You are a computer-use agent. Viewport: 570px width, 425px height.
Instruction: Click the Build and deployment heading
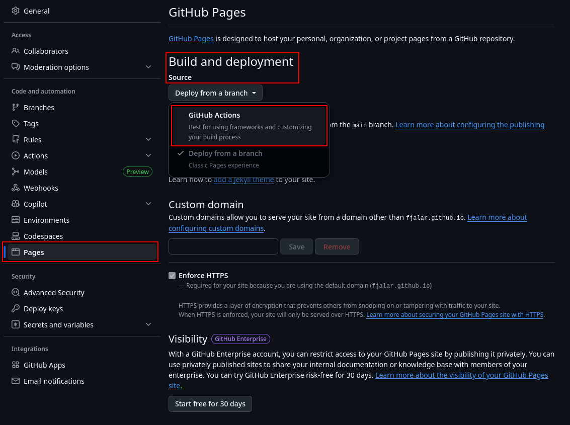tap(231, 62)
